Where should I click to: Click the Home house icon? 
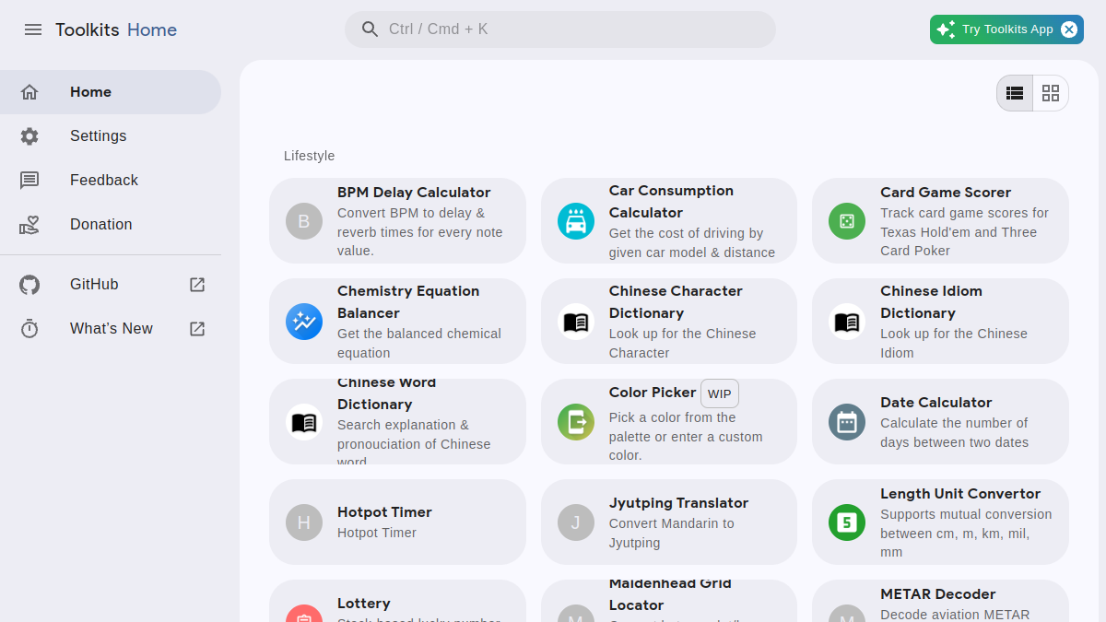pos(29,92)
